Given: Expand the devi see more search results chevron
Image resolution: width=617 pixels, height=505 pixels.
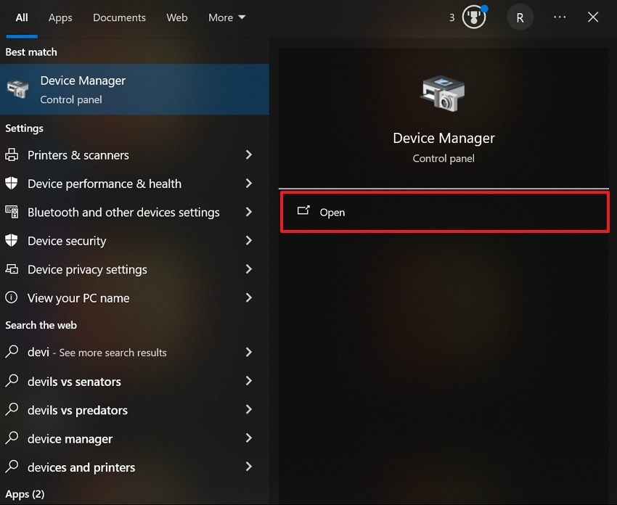Looking at the screenshot, I should 249,352.
